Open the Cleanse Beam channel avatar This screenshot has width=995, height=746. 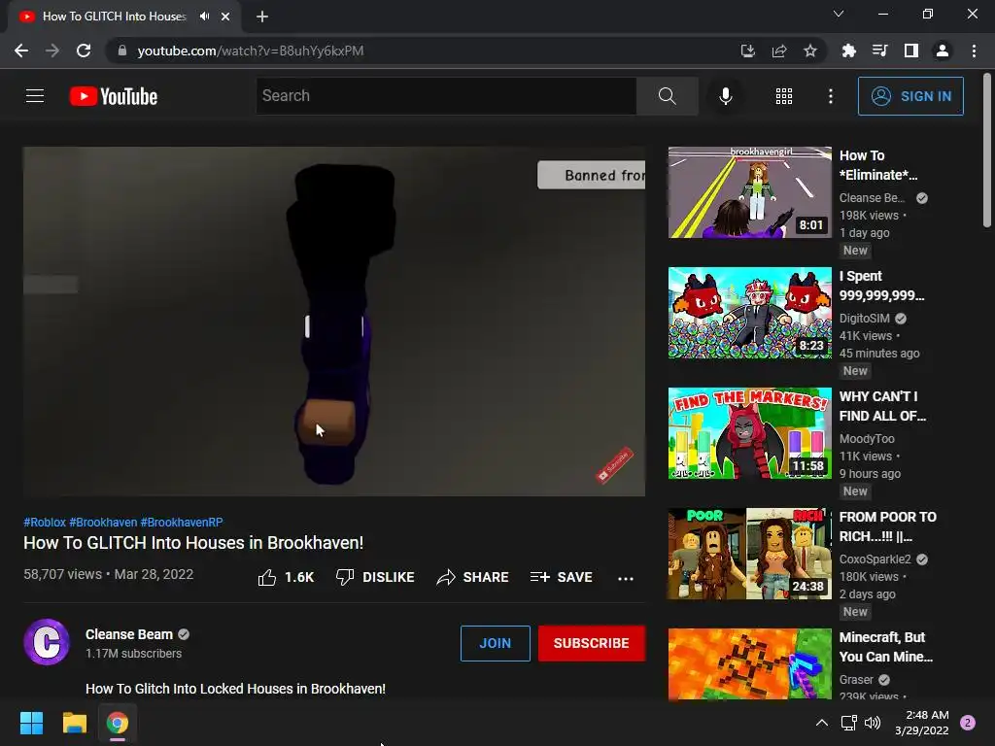[47, 642]
